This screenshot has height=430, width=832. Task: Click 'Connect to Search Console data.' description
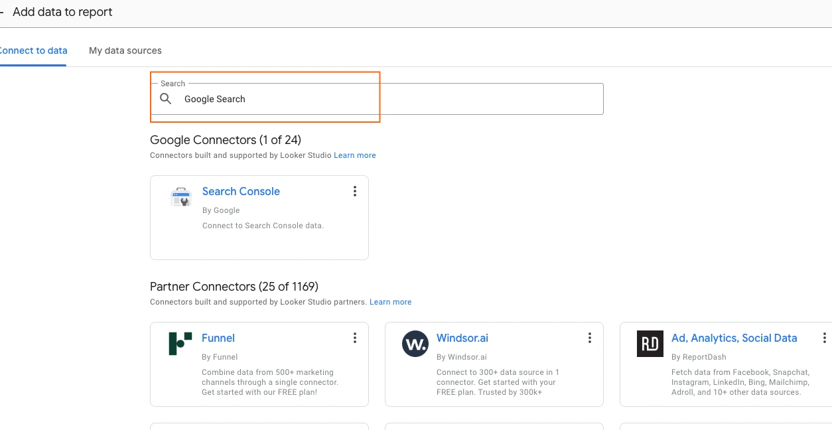pyautogui.click(x=263, y=226)
